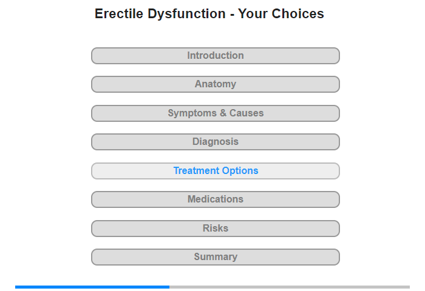Viewport: 425px width, 291px height.
Task: Click where the blue progress ends
Action: pyautogui.click(x=169, y=287)
